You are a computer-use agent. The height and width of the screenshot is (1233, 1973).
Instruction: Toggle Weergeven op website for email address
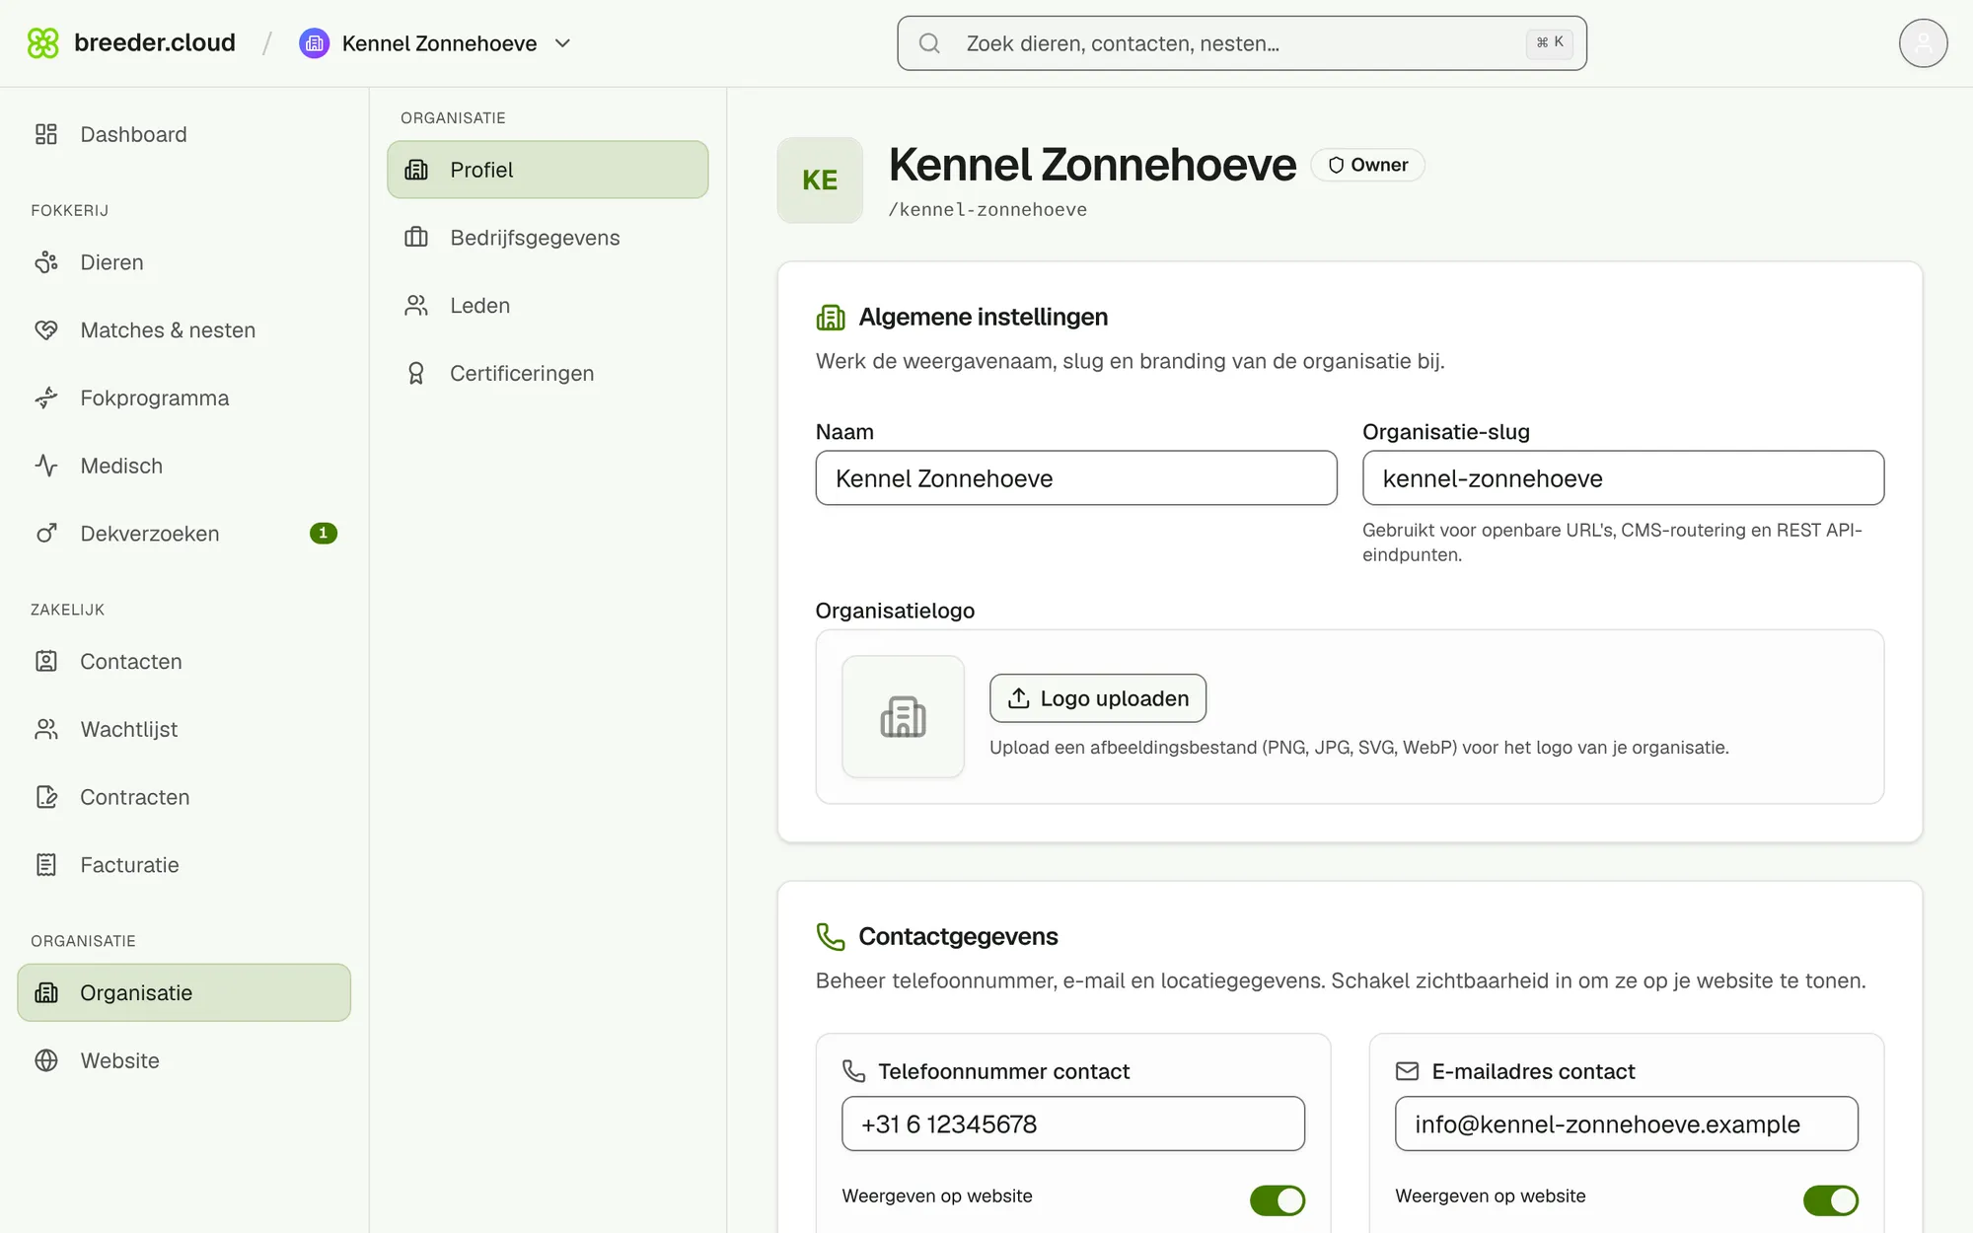pos(1831,1200)
